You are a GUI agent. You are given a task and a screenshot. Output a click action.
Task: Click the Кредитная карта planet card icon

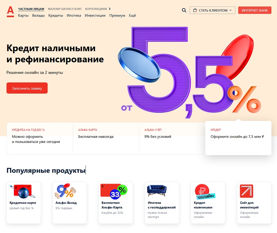pyautogui.click(x=23, y=191)
